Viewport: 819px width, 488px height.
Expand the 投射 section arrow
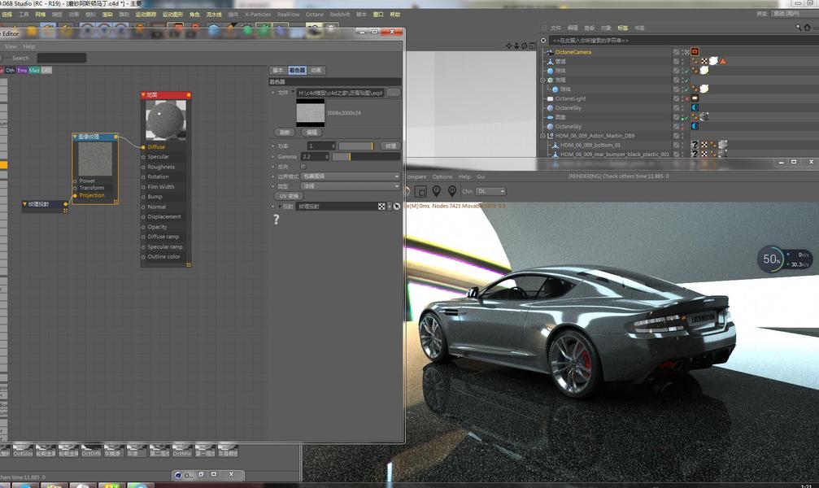280,207
